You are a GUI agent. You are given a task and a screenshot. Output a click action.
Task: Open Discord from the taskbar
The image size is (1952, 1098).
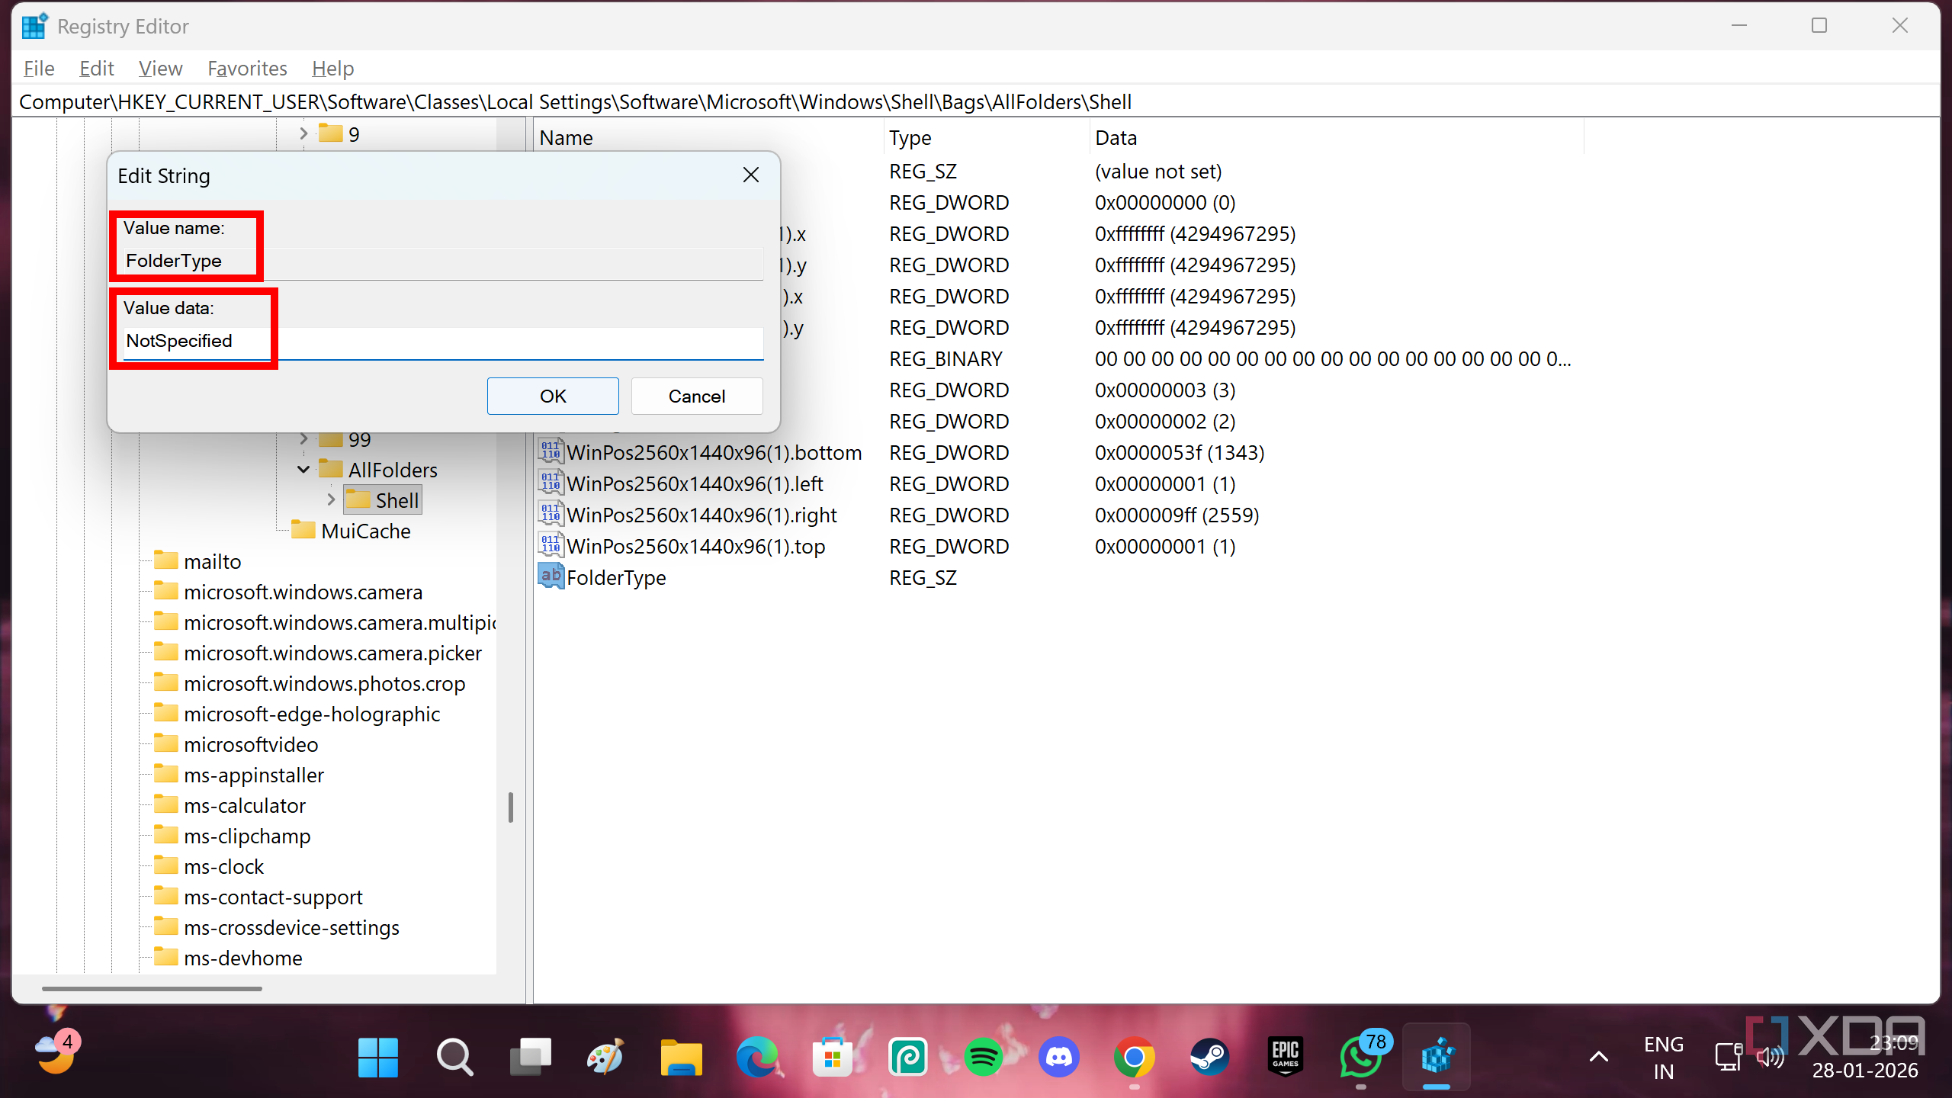(x=1058, y=1058)
